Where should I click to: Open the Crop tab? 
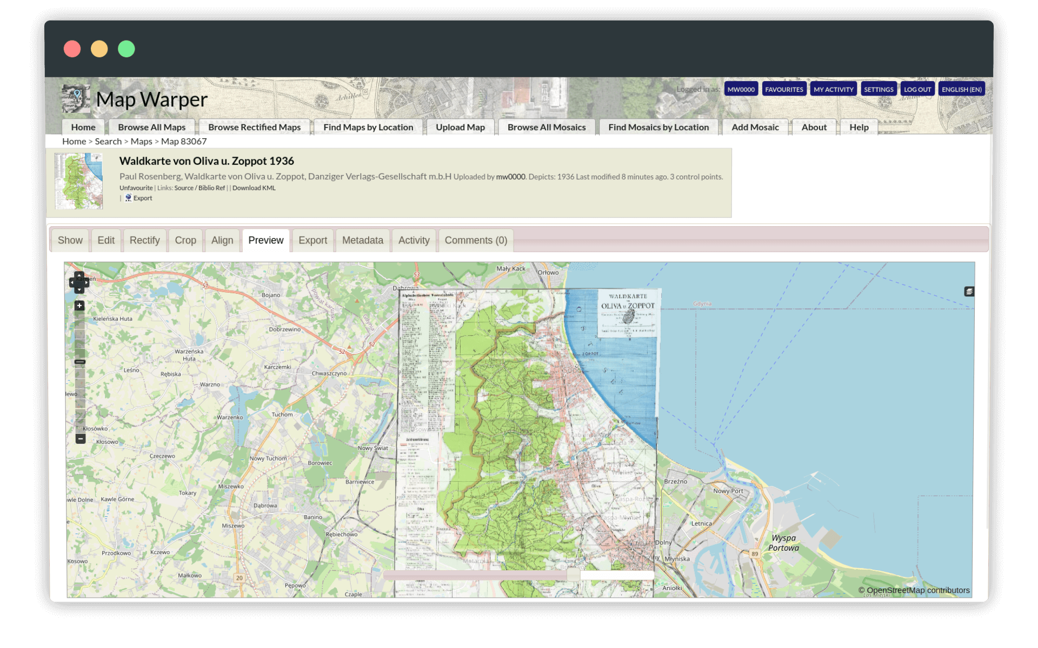(x=185, y=240)
